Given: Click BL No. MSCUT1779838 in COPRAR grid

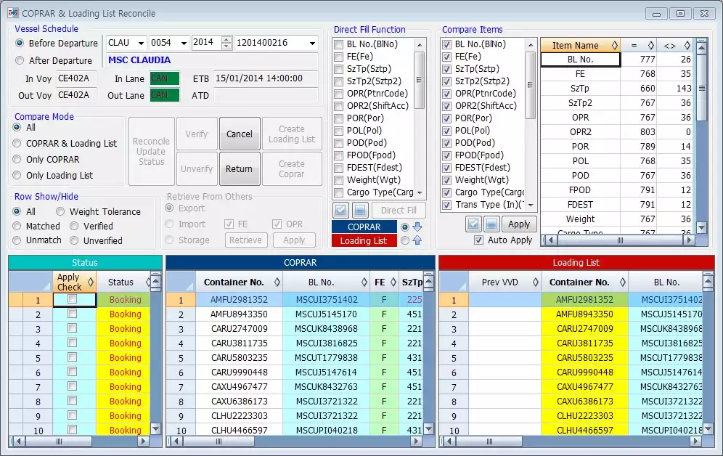Looking at the screenshot, I should (x=327, y=358).
